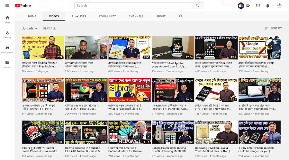Open 'How to success in YouTube' title

83,149
